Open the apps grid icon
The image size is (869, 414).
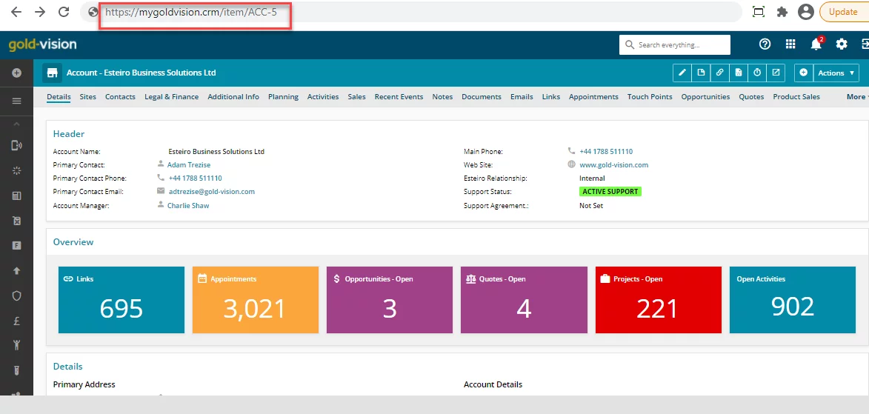click(x=791, y=44)
